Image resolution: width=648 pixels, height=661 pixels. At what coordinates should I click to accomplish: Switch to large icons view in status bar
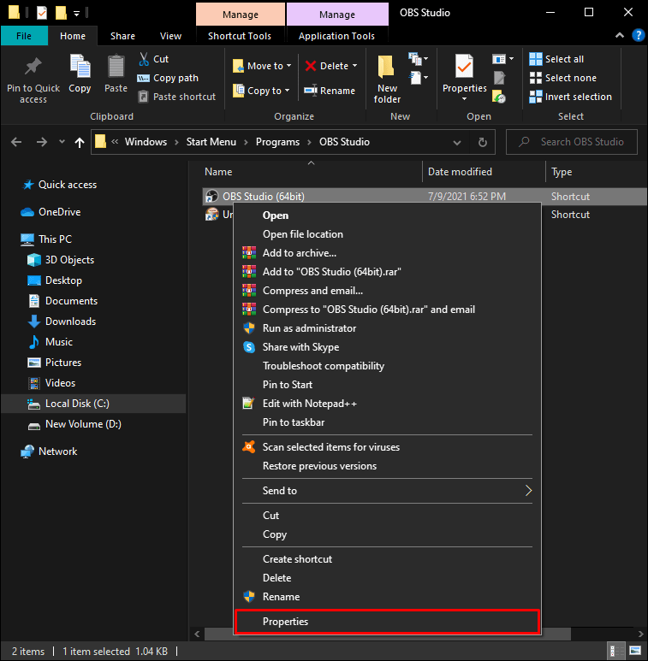click(x=635, y=651)
